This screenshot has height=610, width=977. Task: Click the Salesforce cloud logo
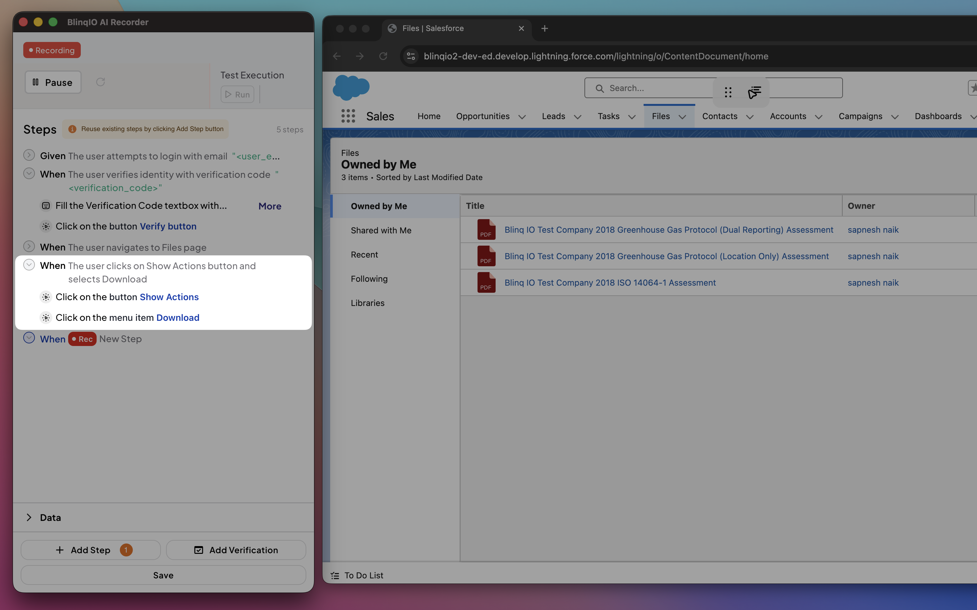pyautogui.click(x=351, y=87)
